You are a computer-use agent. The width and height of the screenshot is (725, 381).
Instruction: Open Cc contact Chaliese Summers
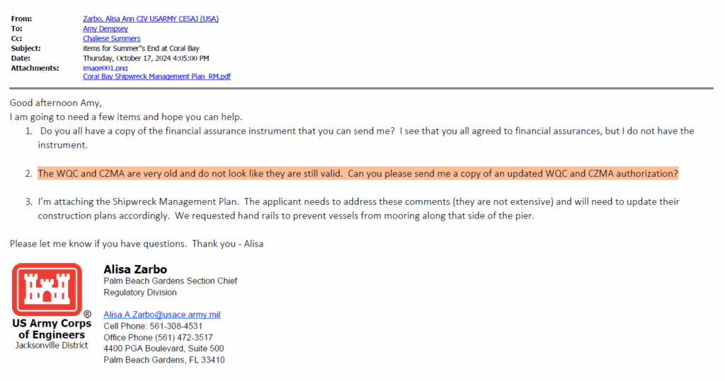111,39
